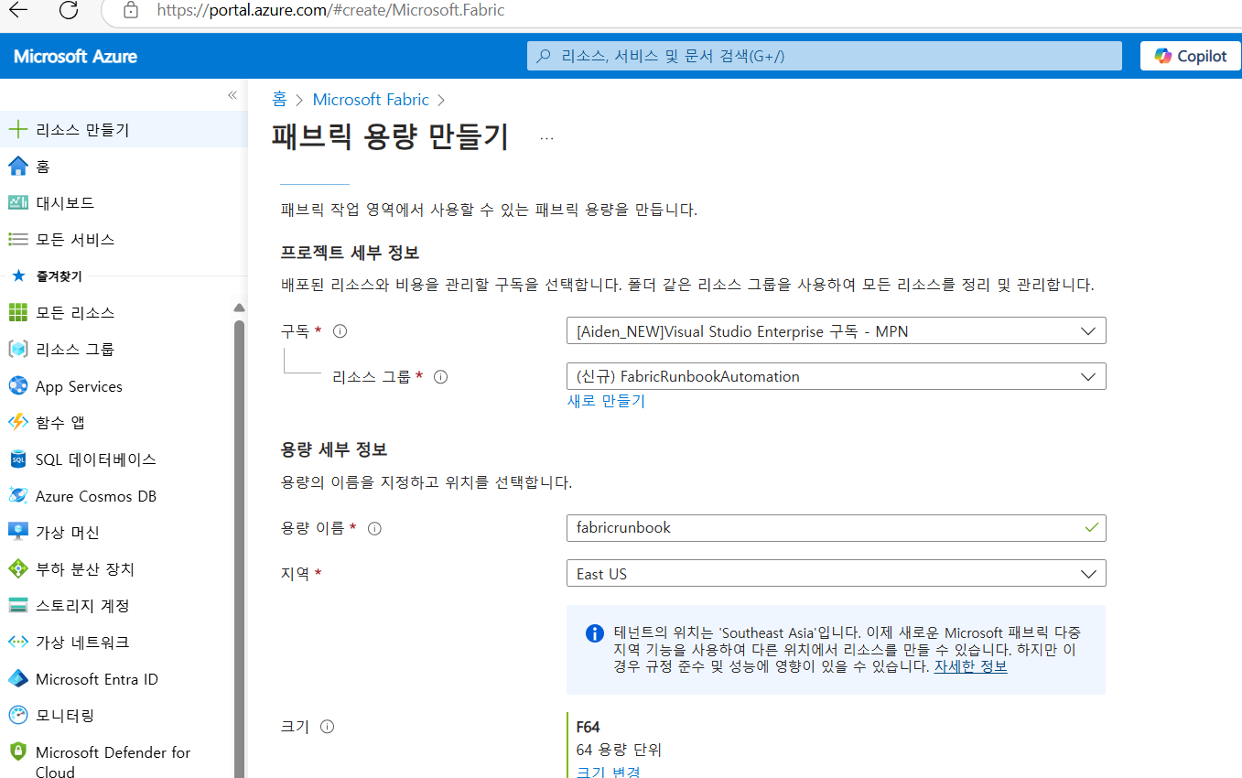The width and height of the screenshot is (1242, 778).
Task: Click the search magnifier icon
Action: point(545,56)
